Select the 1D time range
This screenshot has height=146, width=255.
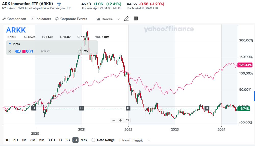pos(7,140)
